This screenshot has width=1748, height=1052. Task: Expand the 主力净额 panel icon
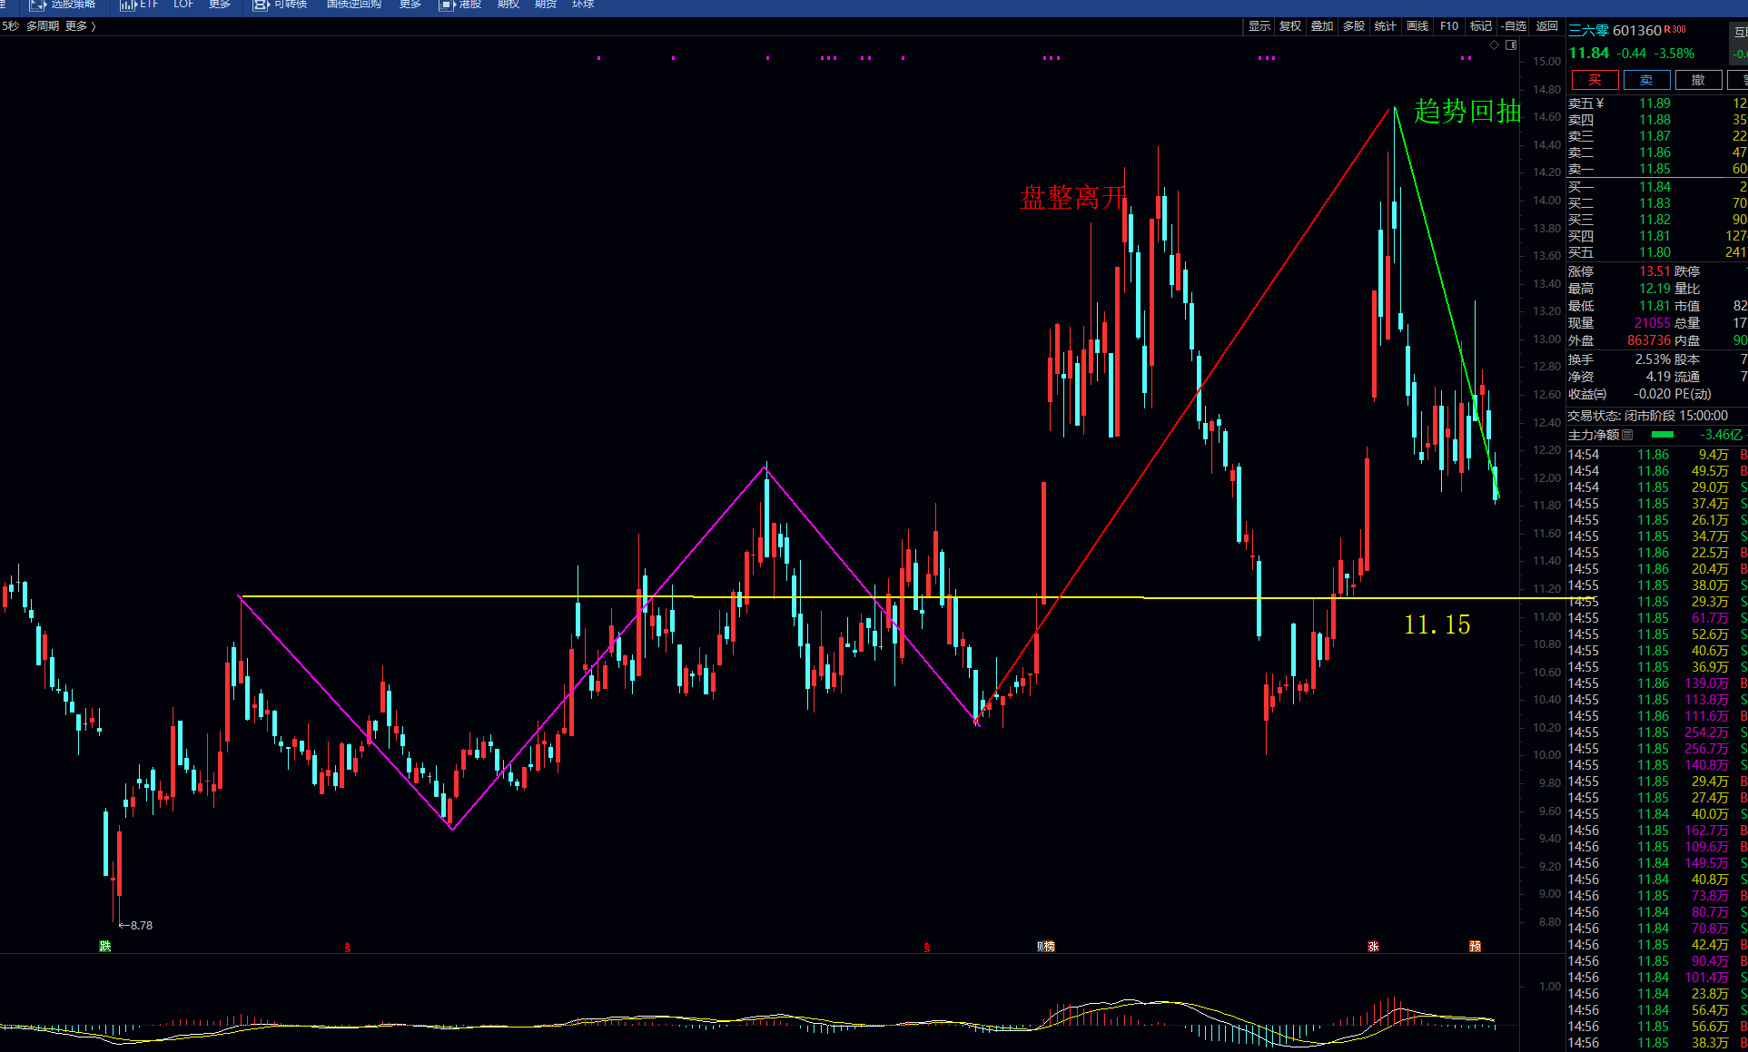1627,435
